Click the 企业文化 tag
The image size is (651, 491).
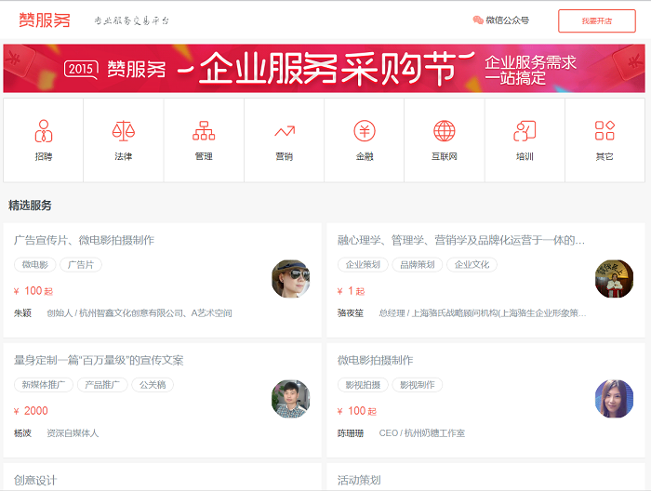[x=472, y=265]
